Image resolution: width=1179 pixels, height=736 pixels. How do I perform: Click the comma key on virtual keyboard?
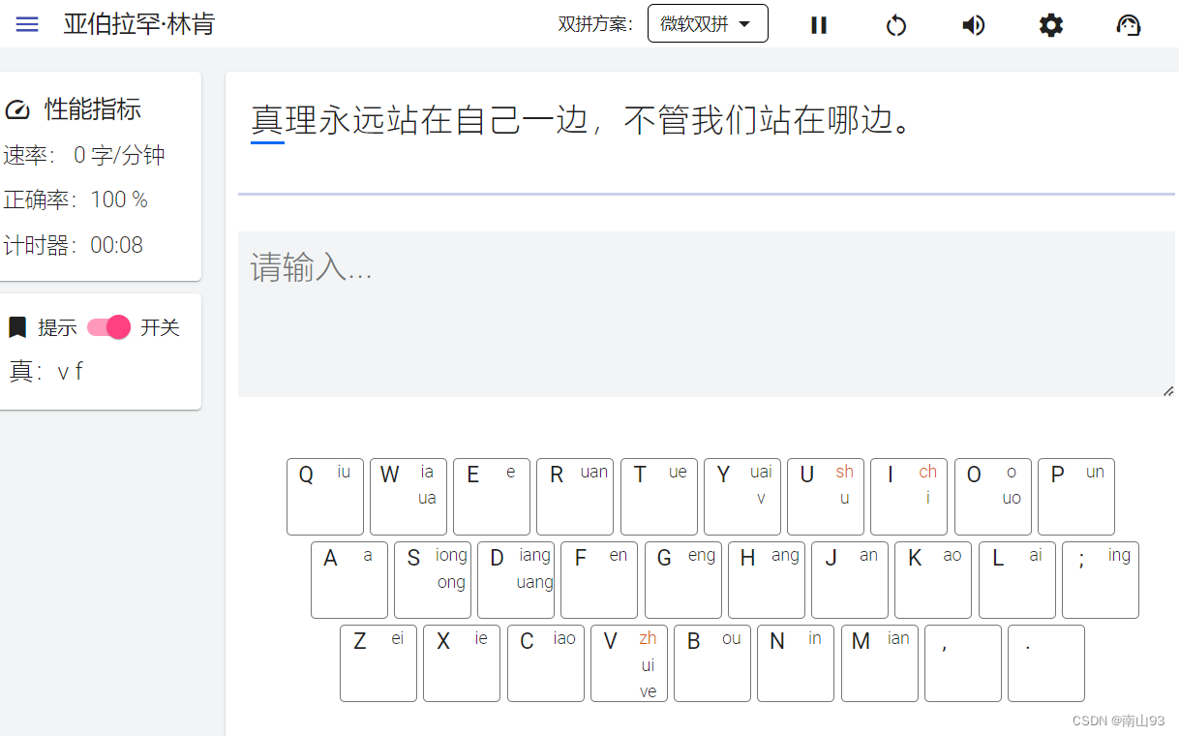pos(963,663)
